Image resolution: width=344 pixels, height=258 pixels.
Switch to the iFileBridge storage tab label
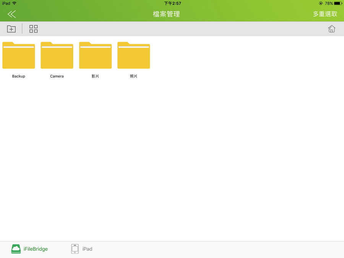click(x=36, y=249)
